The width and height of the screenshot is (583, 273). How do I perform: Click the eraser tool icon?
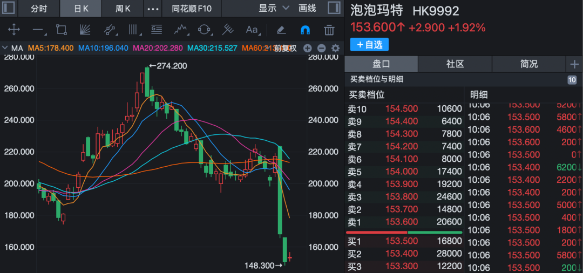point(281,30)
